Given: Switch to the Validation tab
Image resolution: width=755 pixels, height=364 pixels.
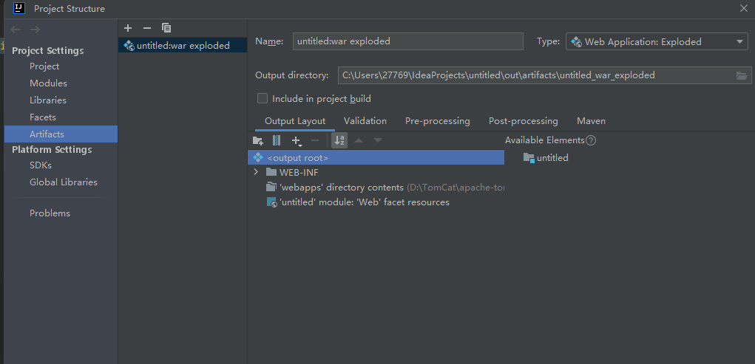Looking at the screenshot, I should coord(365,121).
